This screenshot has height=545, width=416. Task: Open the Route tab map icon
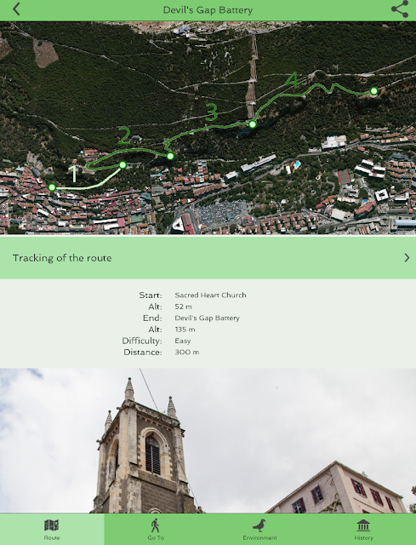[51, 525]
